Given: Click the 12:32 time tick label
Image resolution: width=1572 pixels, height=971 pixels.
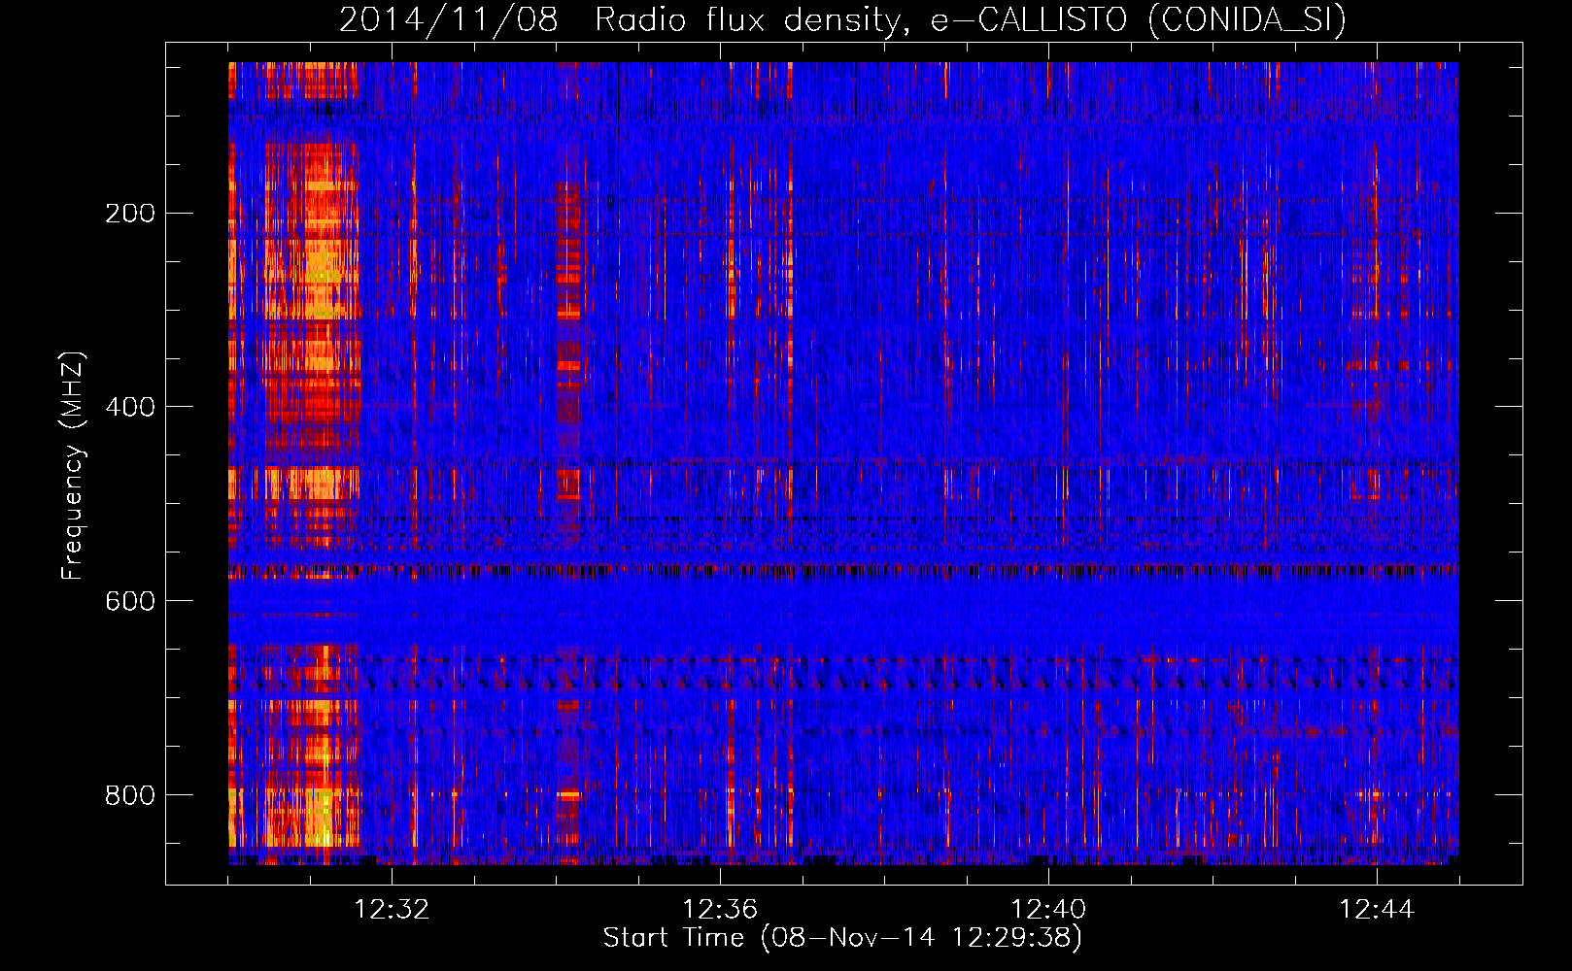Looking at the screenshot, I should pos(392,909).
